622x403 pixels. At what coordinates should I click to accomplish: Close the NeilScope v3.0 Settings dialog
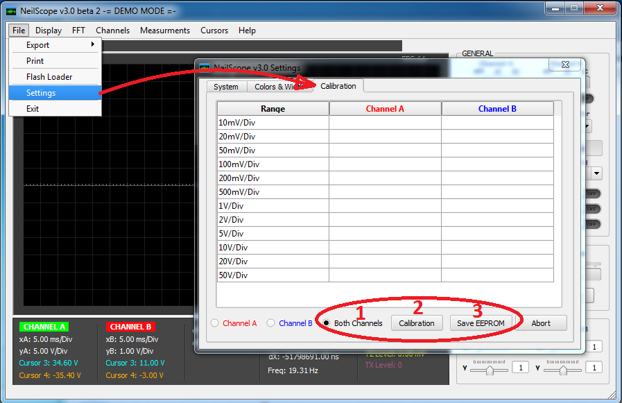tap(565, 65)
